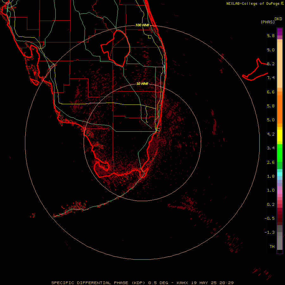Click the 1.8 value on color scale

pos(271,176)
